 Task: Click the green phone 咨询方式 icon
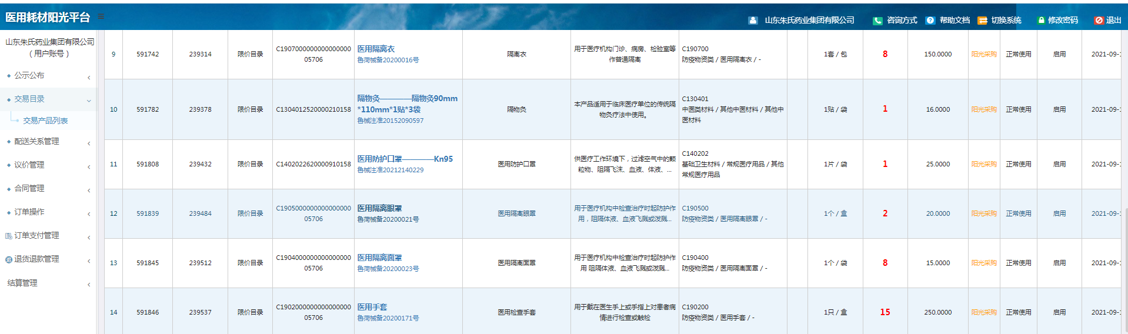877,21
